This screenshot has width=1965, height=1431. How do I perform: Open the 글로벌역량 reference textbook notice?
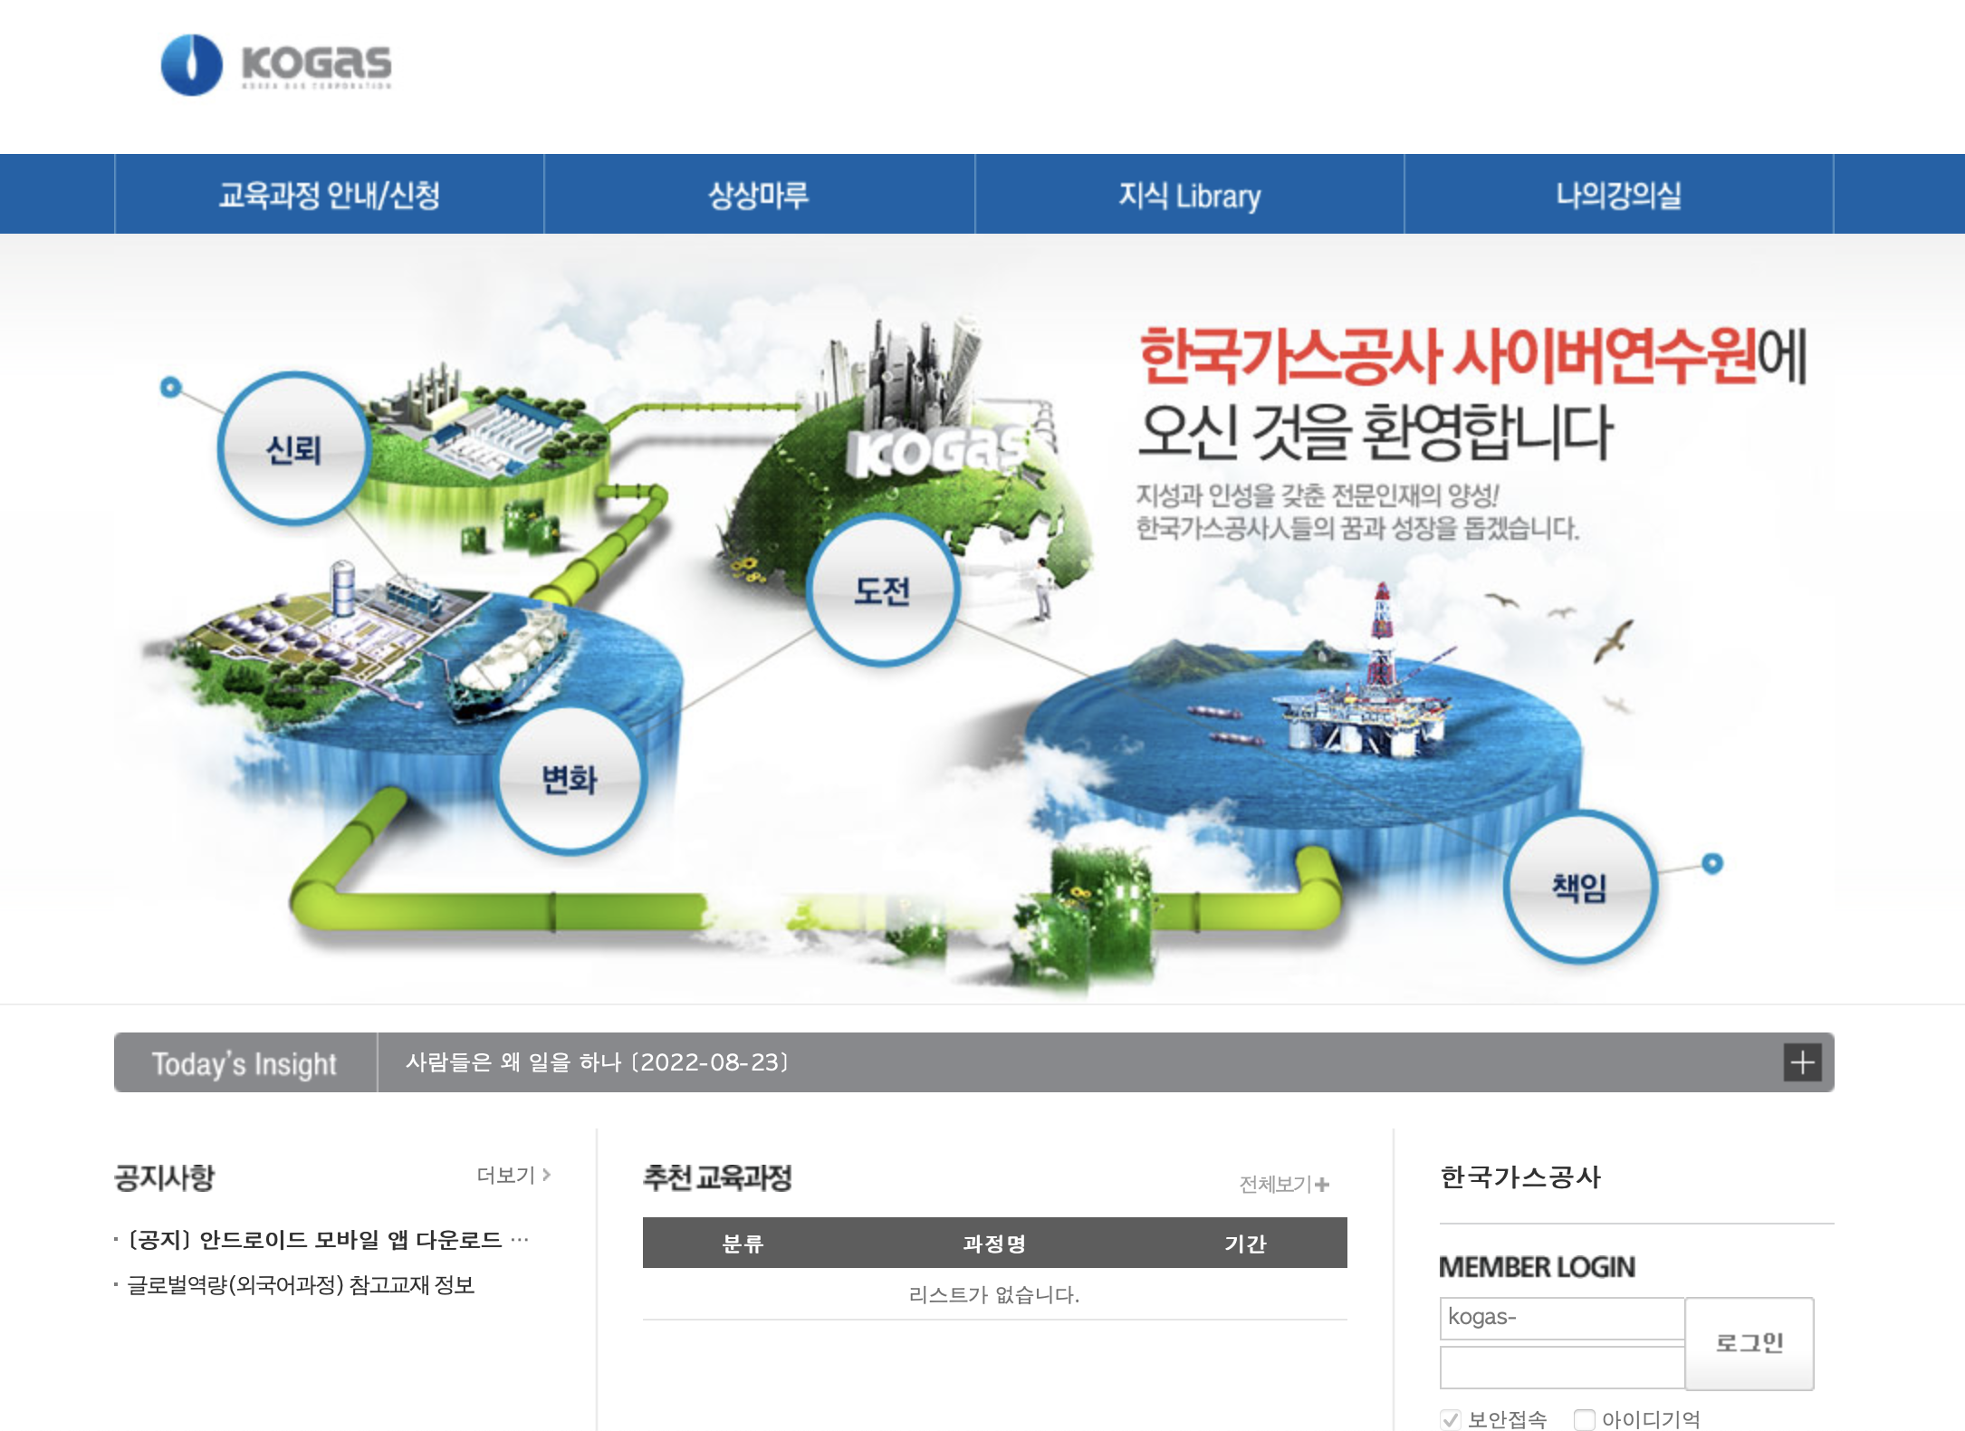(x=299, y=1284)
